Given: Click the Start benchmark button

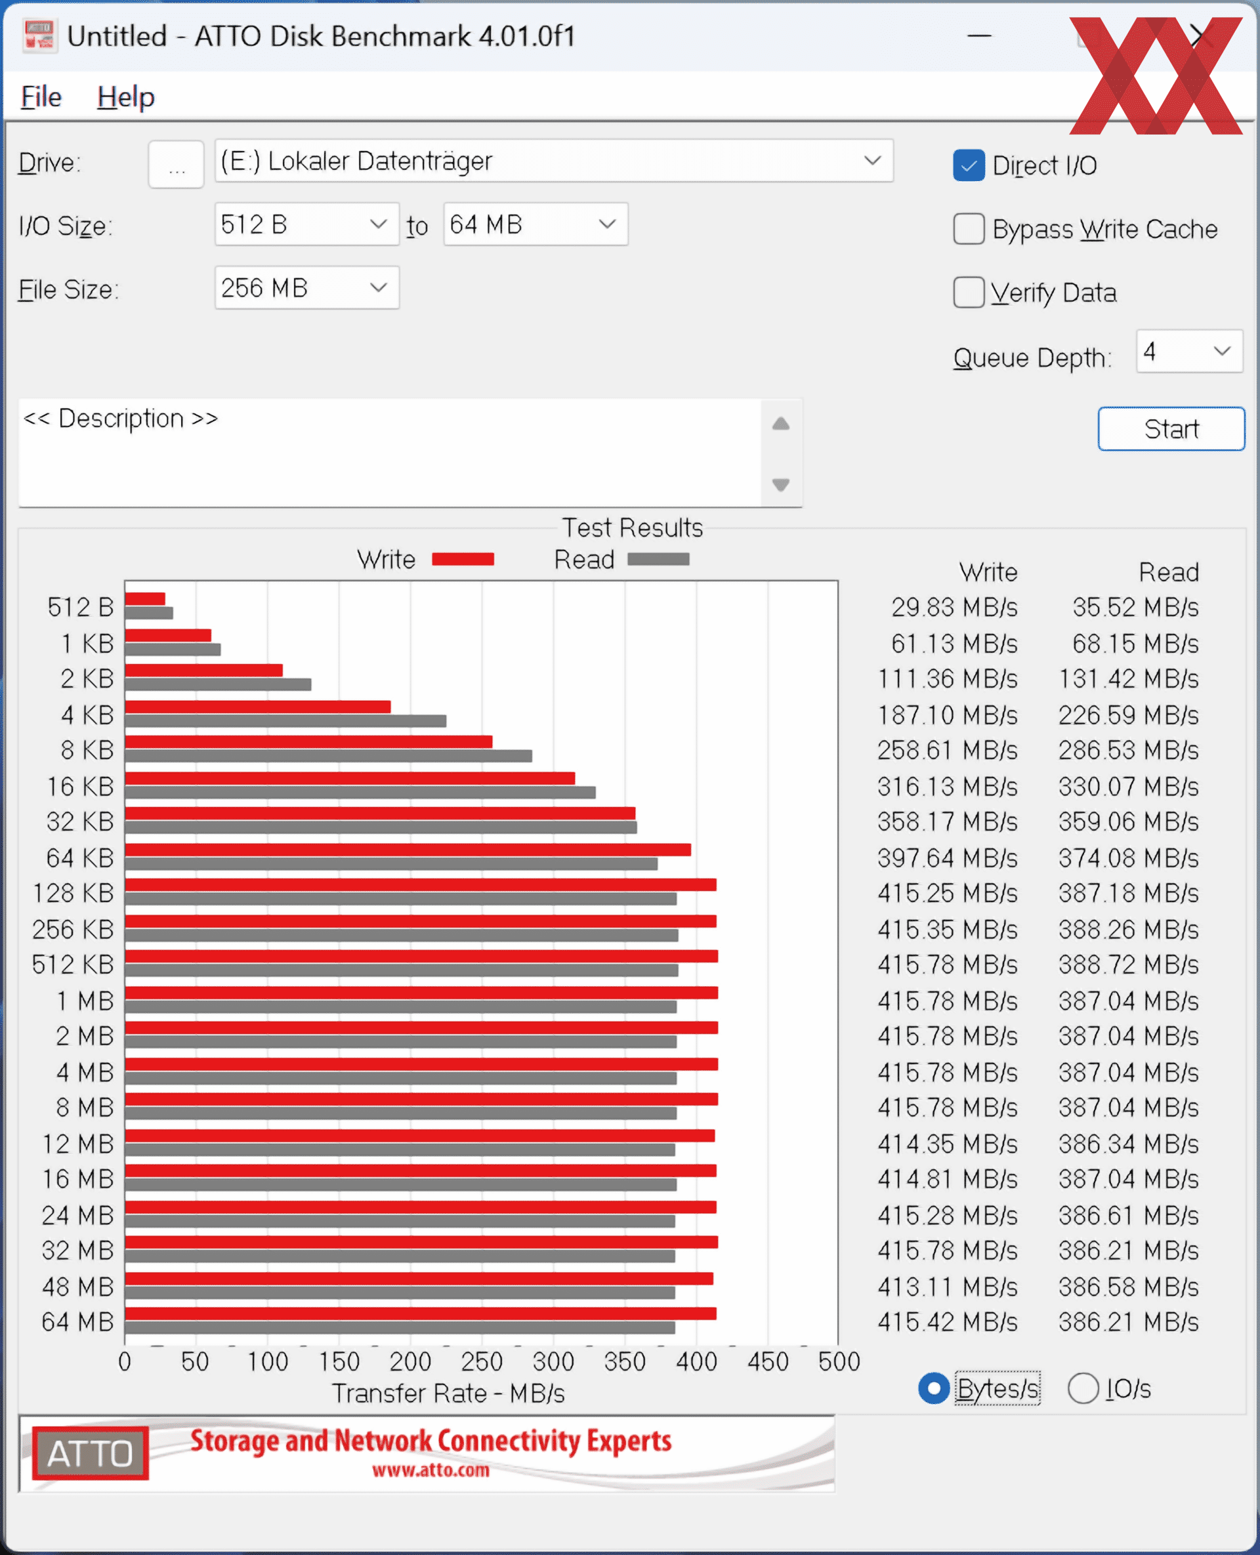Looking at the screenshot, I should click(x=1171, y=429).
